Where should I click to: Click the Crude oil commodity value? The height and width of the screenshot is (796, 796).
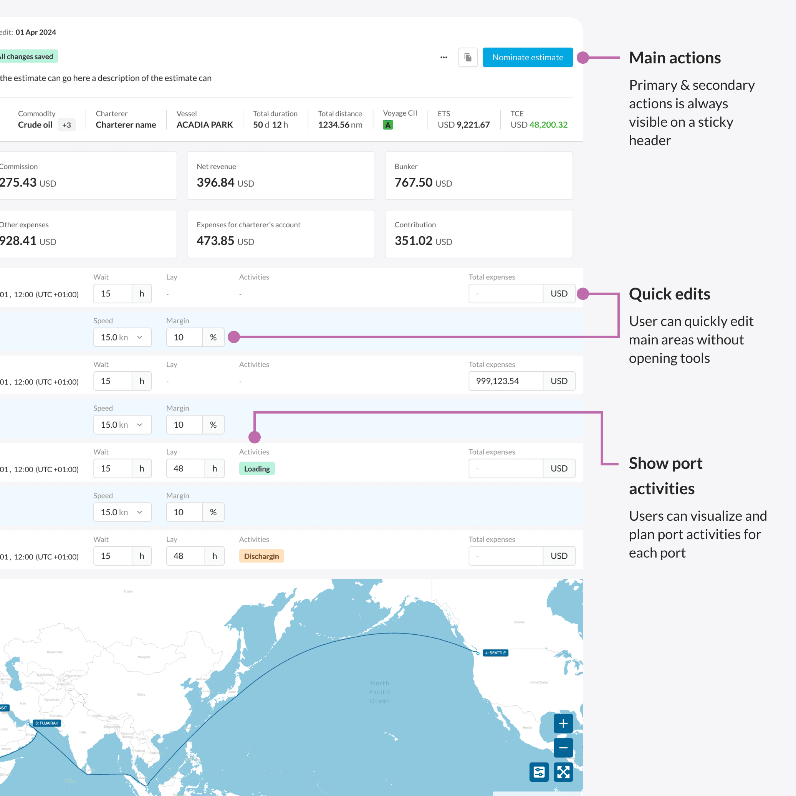tap(35, 125)
